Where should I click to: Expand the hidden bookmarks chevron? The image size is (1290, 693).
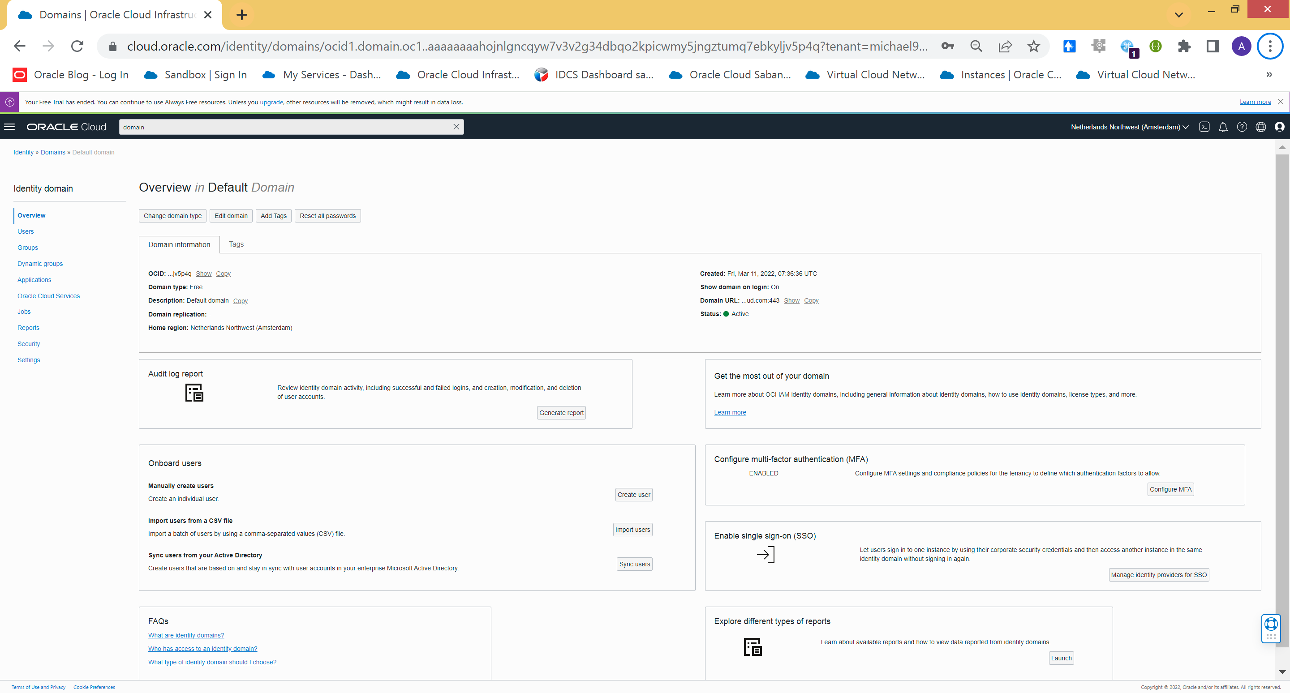pos(1269,75)
